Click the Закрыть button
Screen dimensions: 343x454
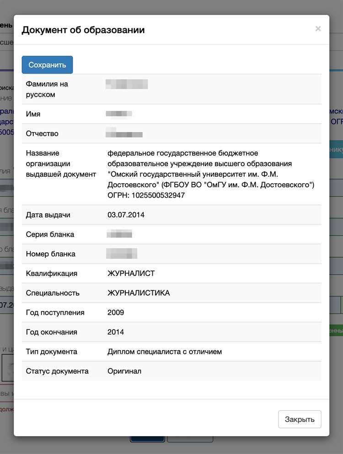point(300,419)
